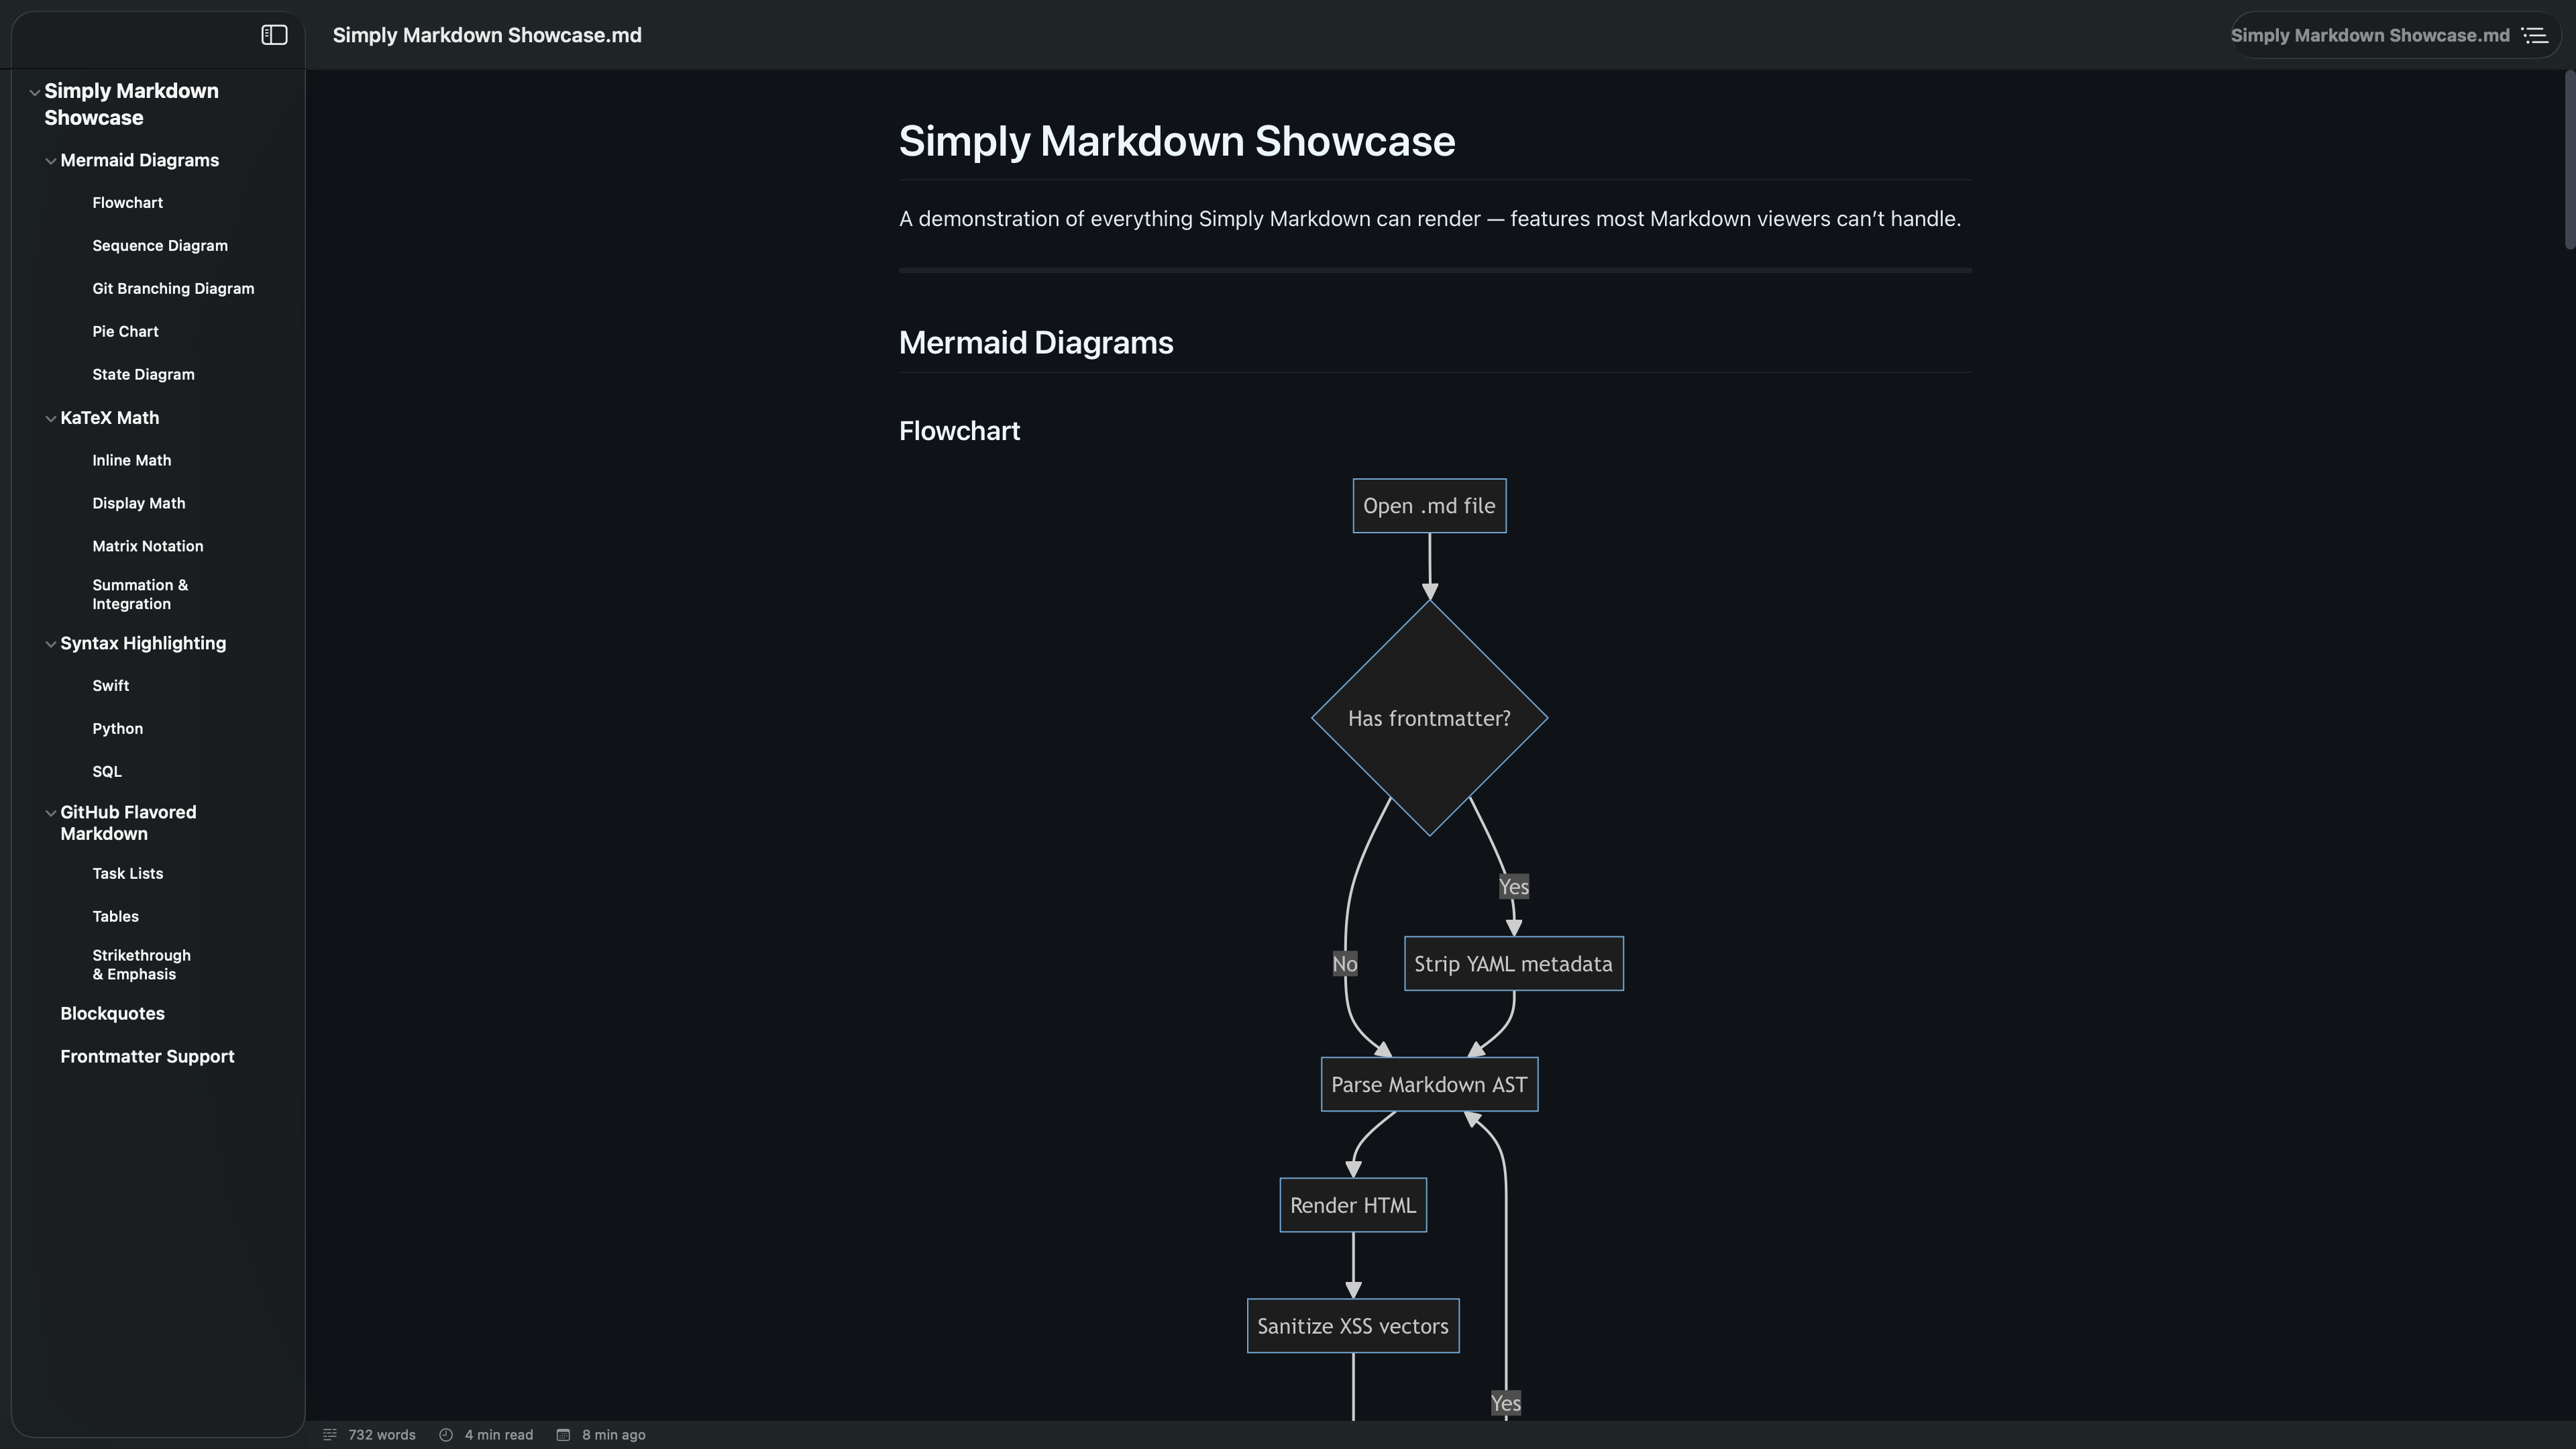Jump to the Task Lists section
The image size is (2576, 1449).
point(127,873)
